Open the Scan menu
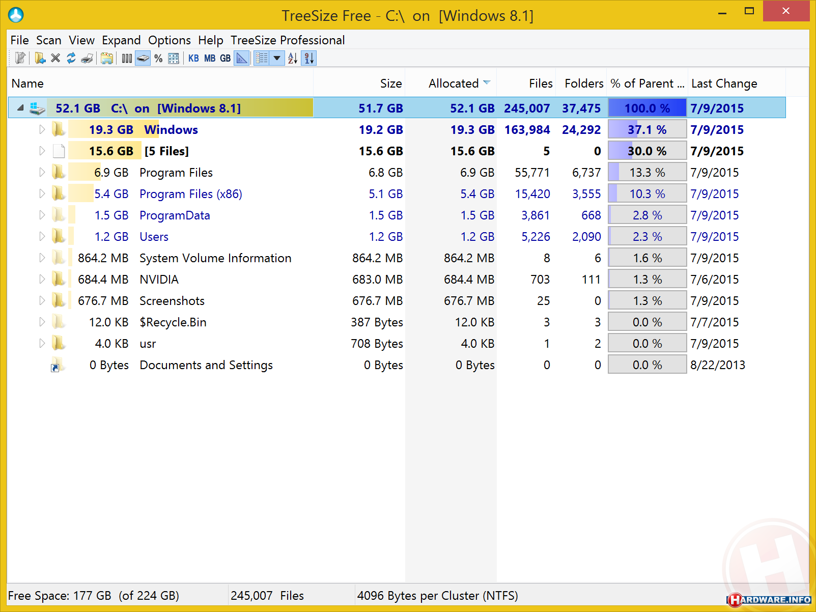 coord(48,40)
